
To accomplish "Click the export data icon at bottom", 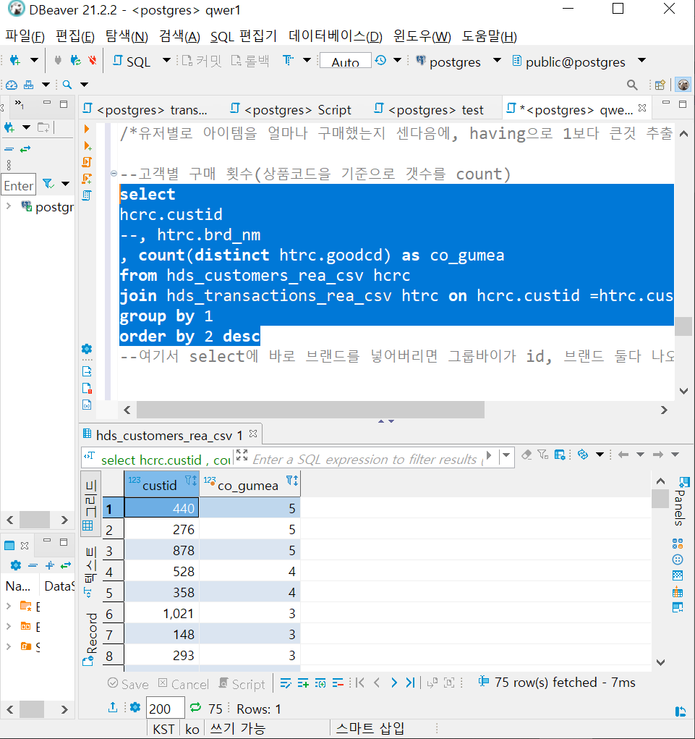I will 113,708.
